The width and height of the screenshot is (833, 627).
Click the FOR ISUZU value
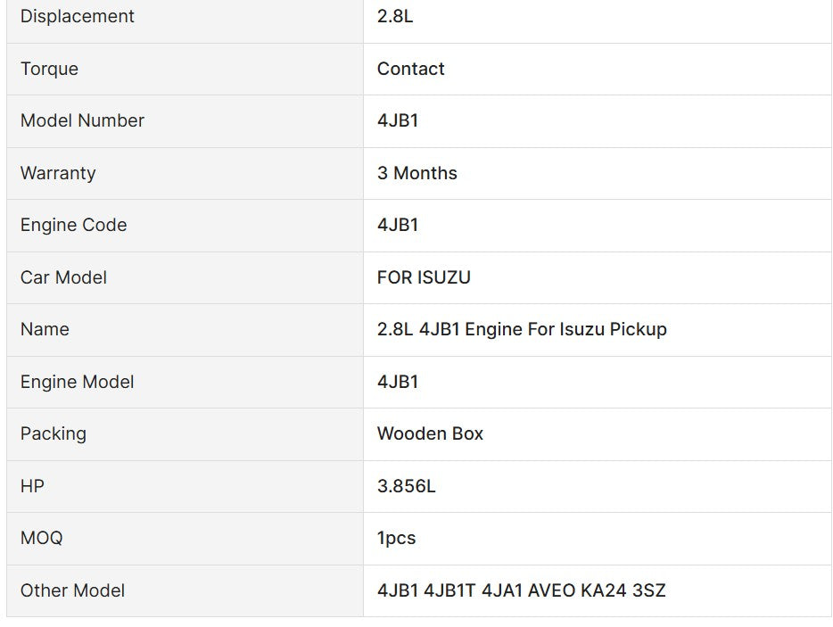click(424, 277)
